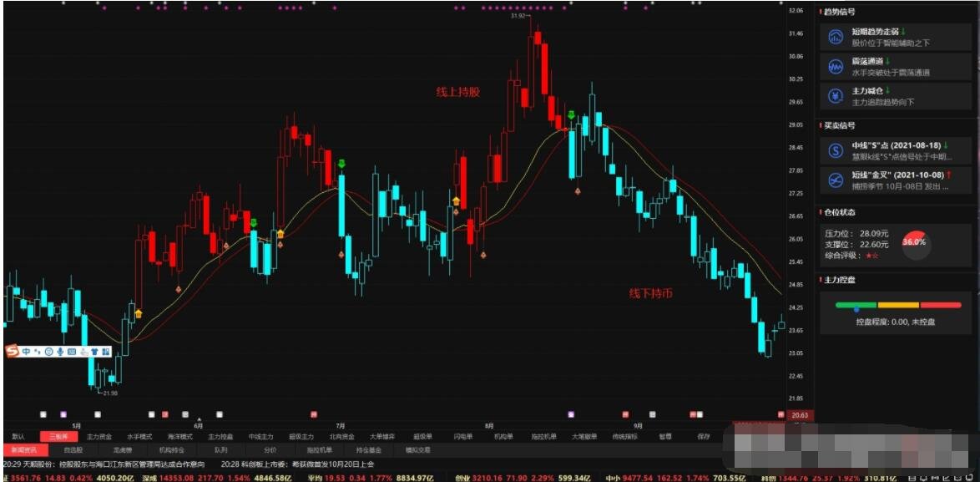This screenshot has width=980, height=482.
Task: Click the red event marker before July
Action: click(314, 414)
